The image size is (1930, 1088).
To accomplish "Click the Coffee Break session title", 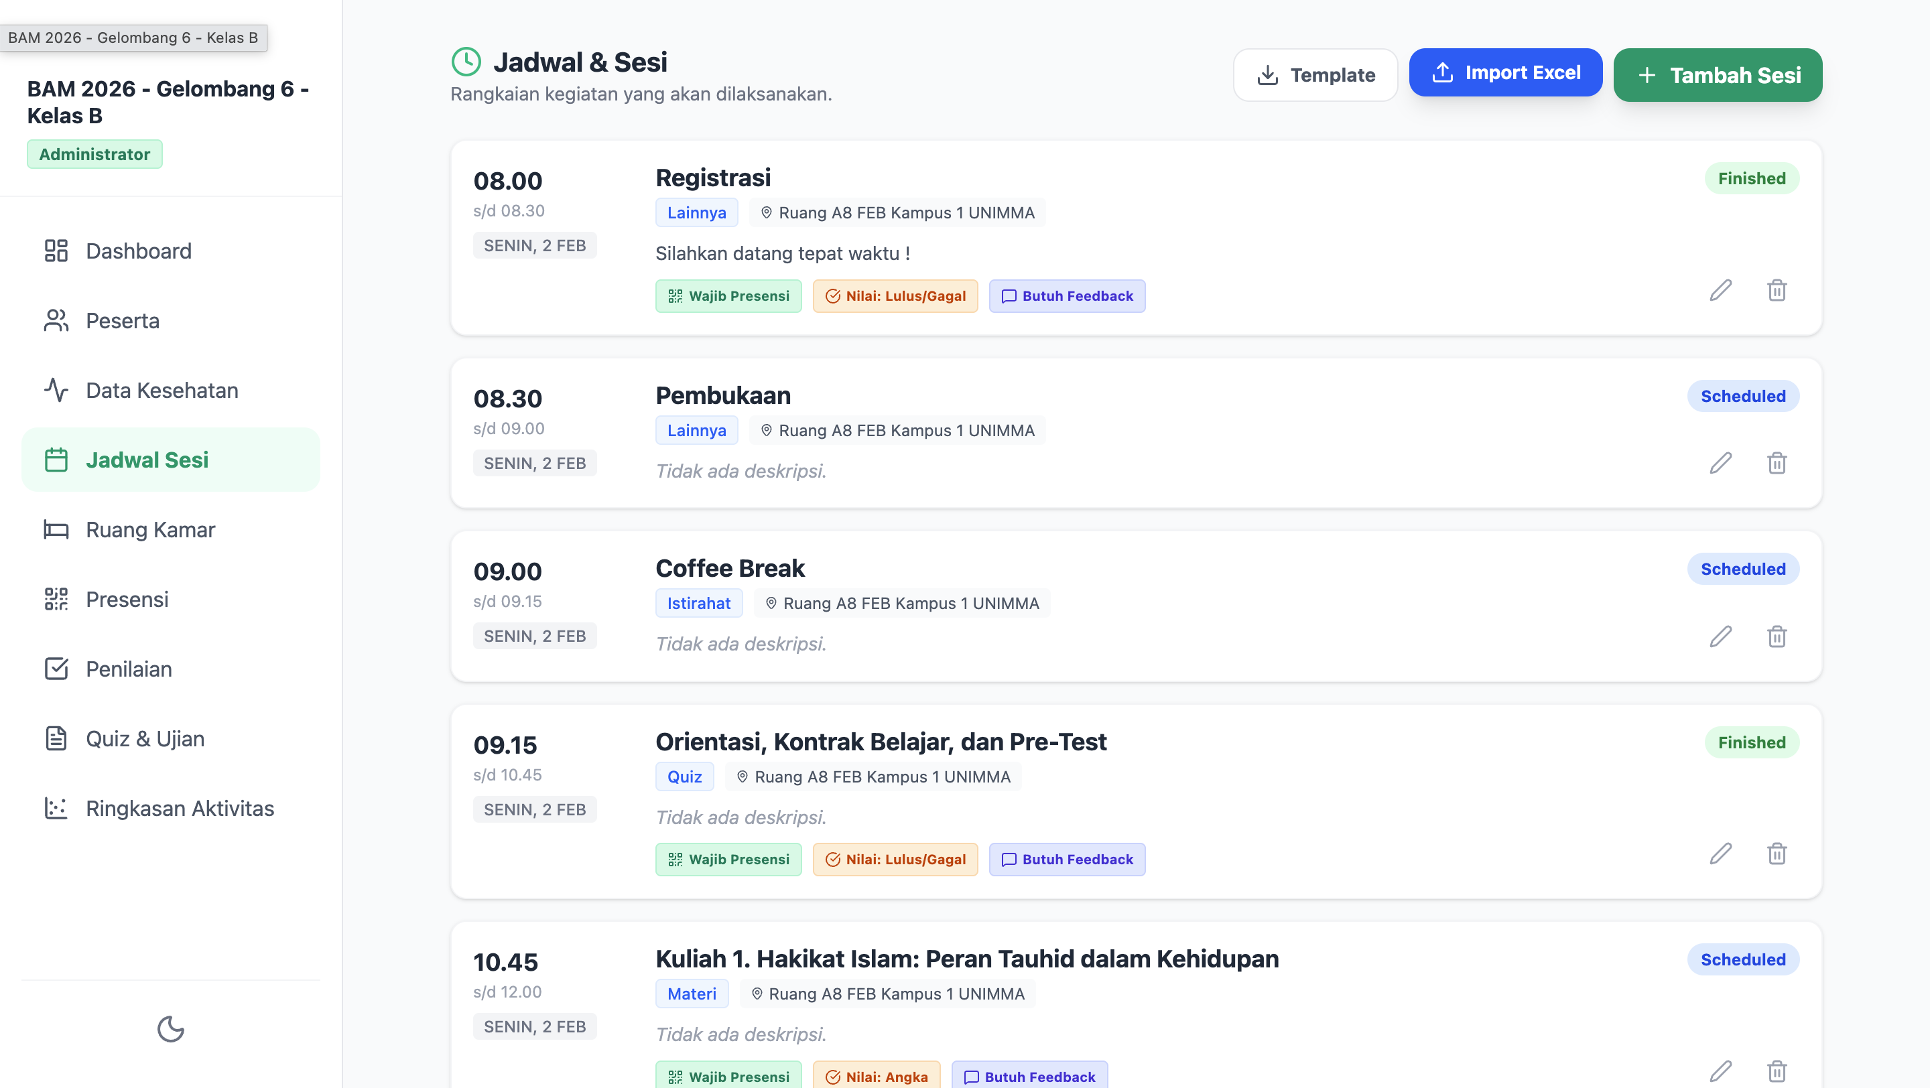I will click(x=730, y=568).
